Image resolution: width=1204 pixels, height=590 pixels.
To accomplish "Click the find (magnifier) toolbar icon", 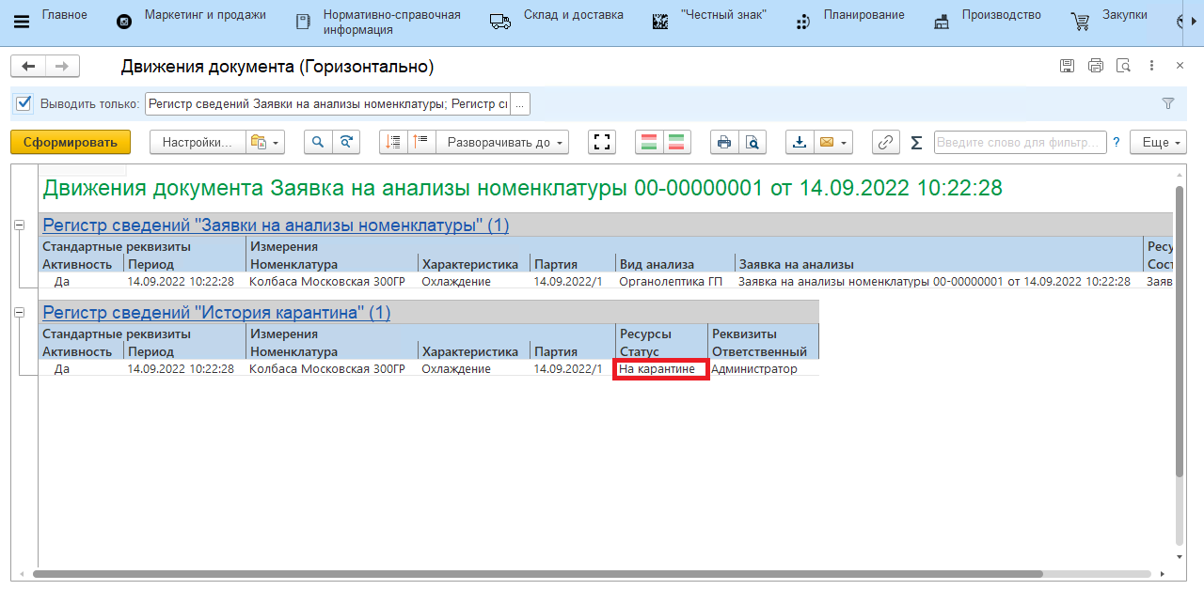I will [318, 142].
